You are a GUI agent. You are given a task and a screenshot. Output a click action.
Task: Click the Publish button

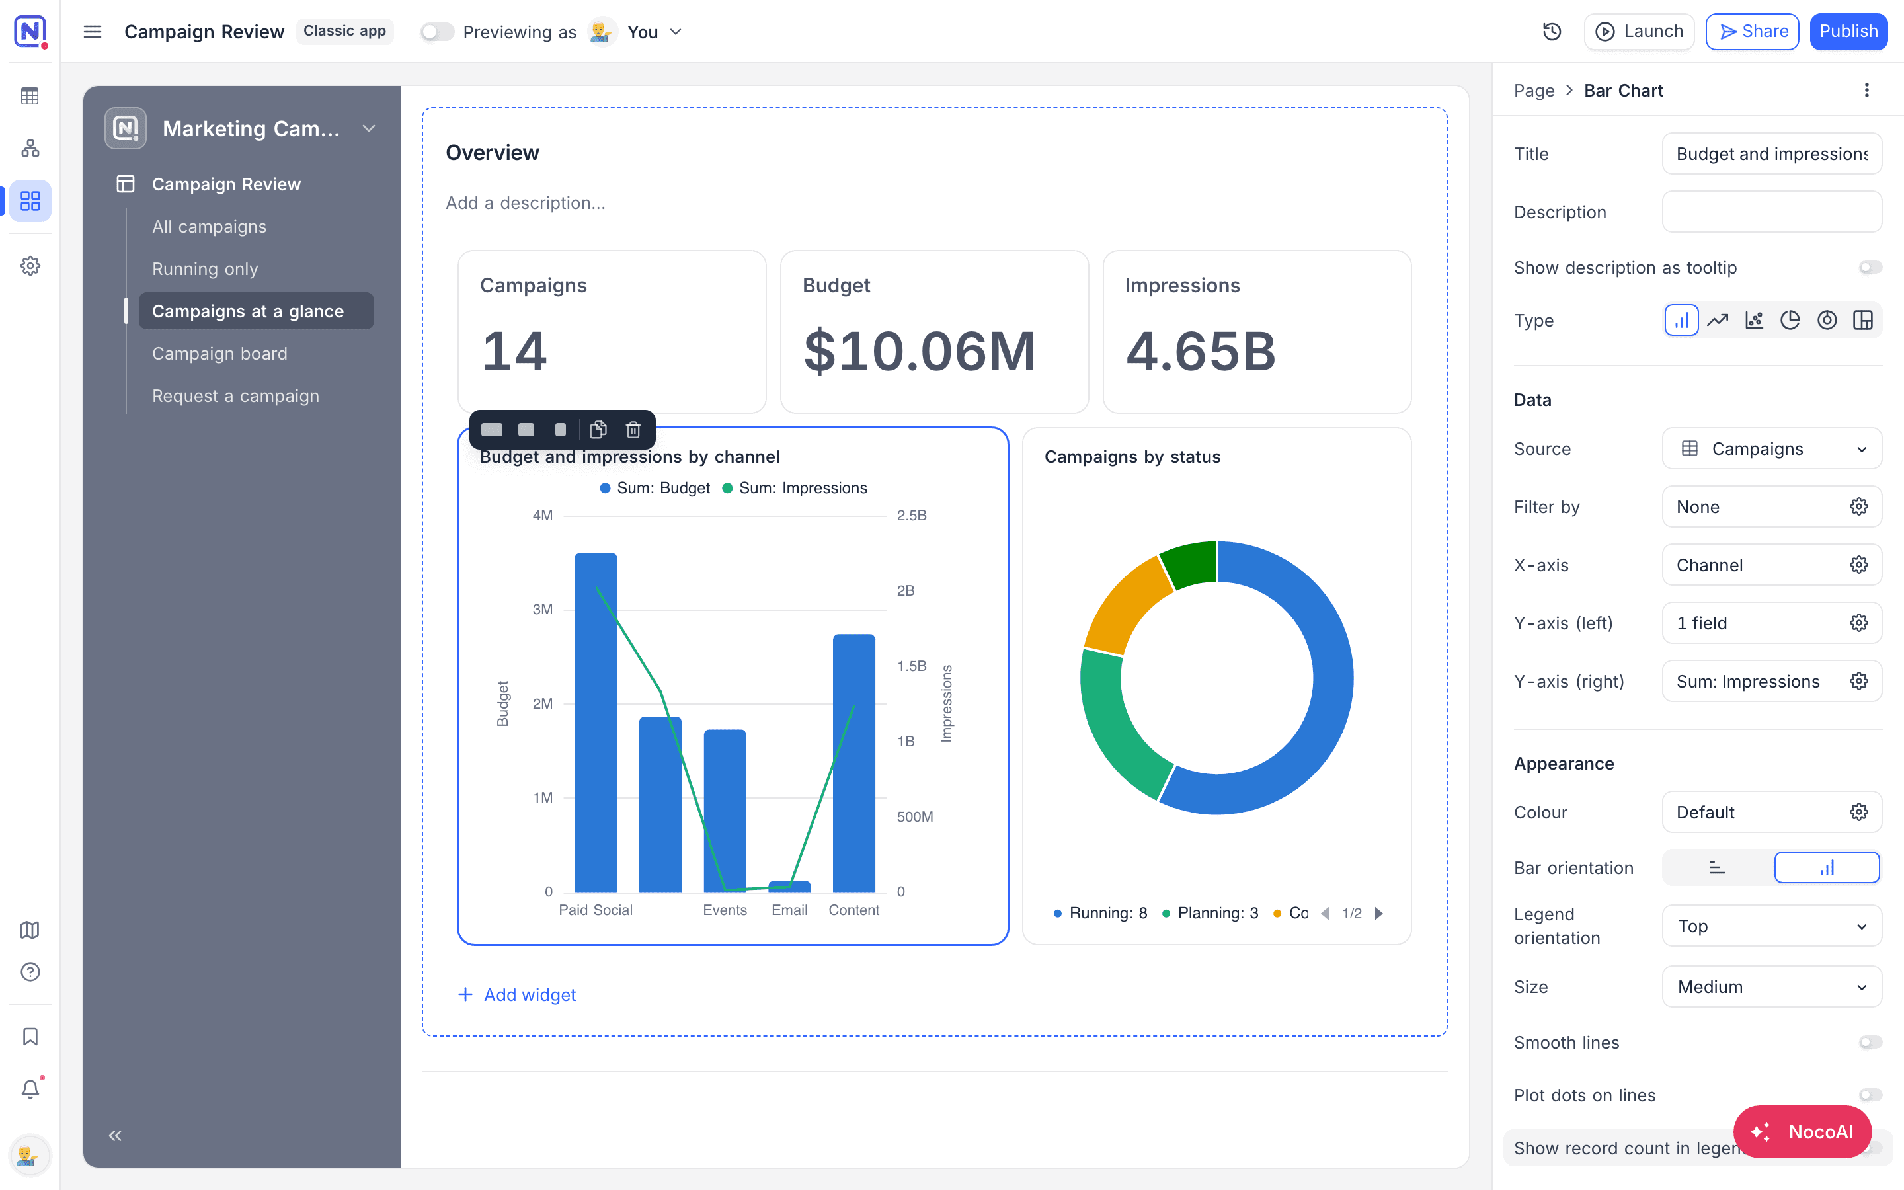1848,32
